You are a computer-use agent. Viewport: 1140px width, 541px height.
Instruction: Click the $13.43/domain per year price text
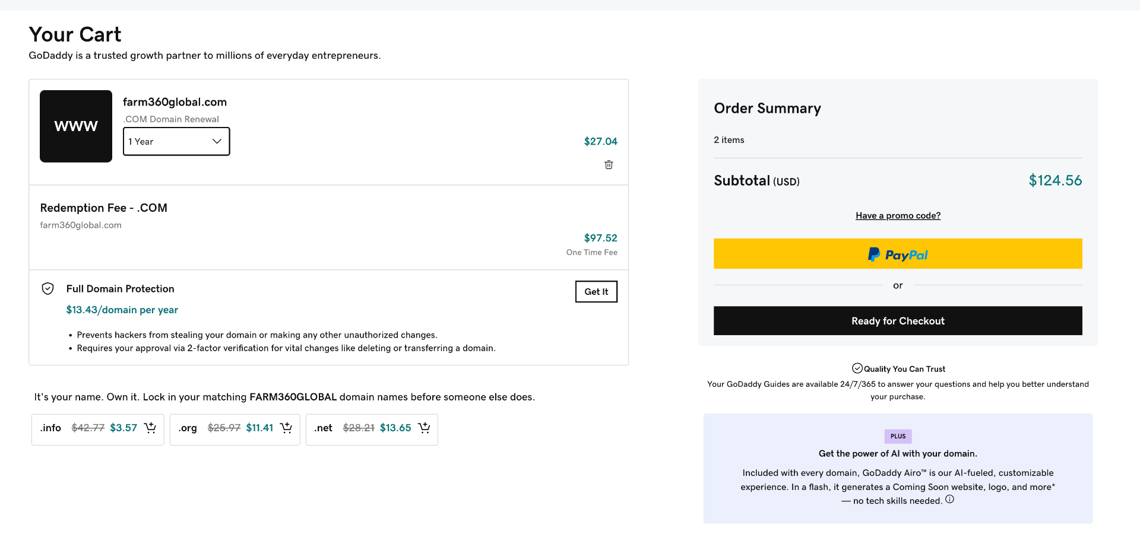122,310
